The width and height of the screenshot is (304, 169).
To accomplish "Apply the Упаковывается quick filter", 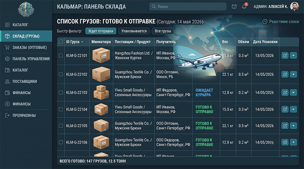I will point(134,31).
